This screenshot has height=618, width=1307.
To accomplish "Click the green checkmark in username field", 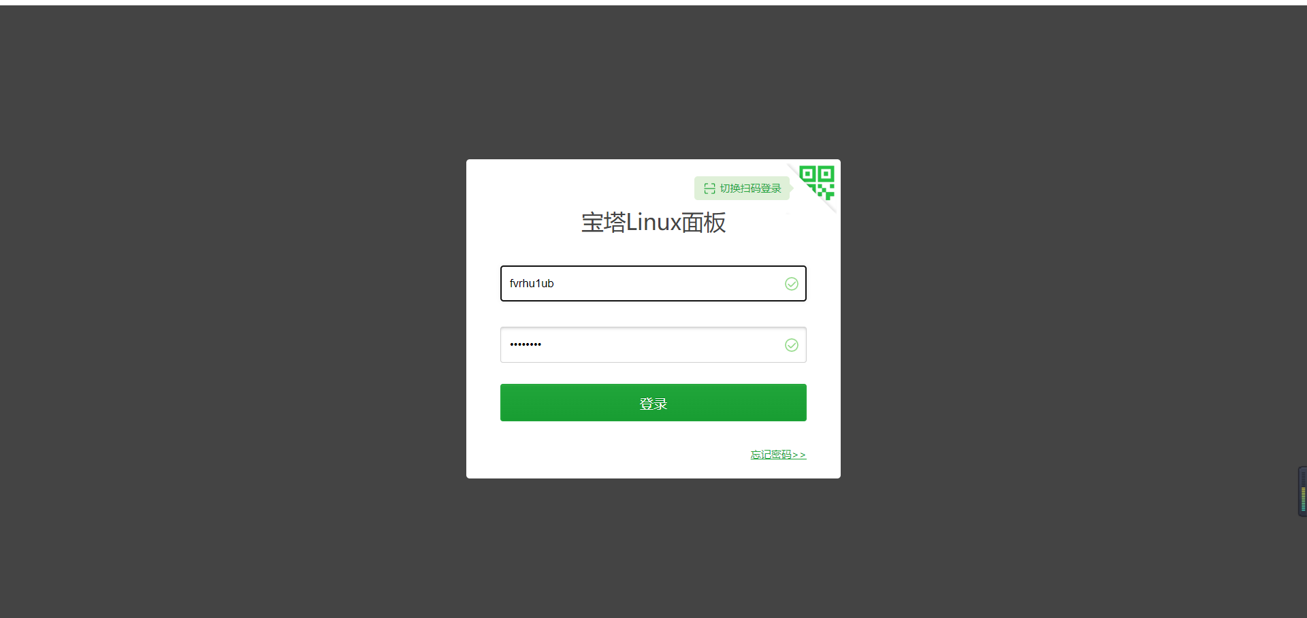I will (x=792, y=284).
